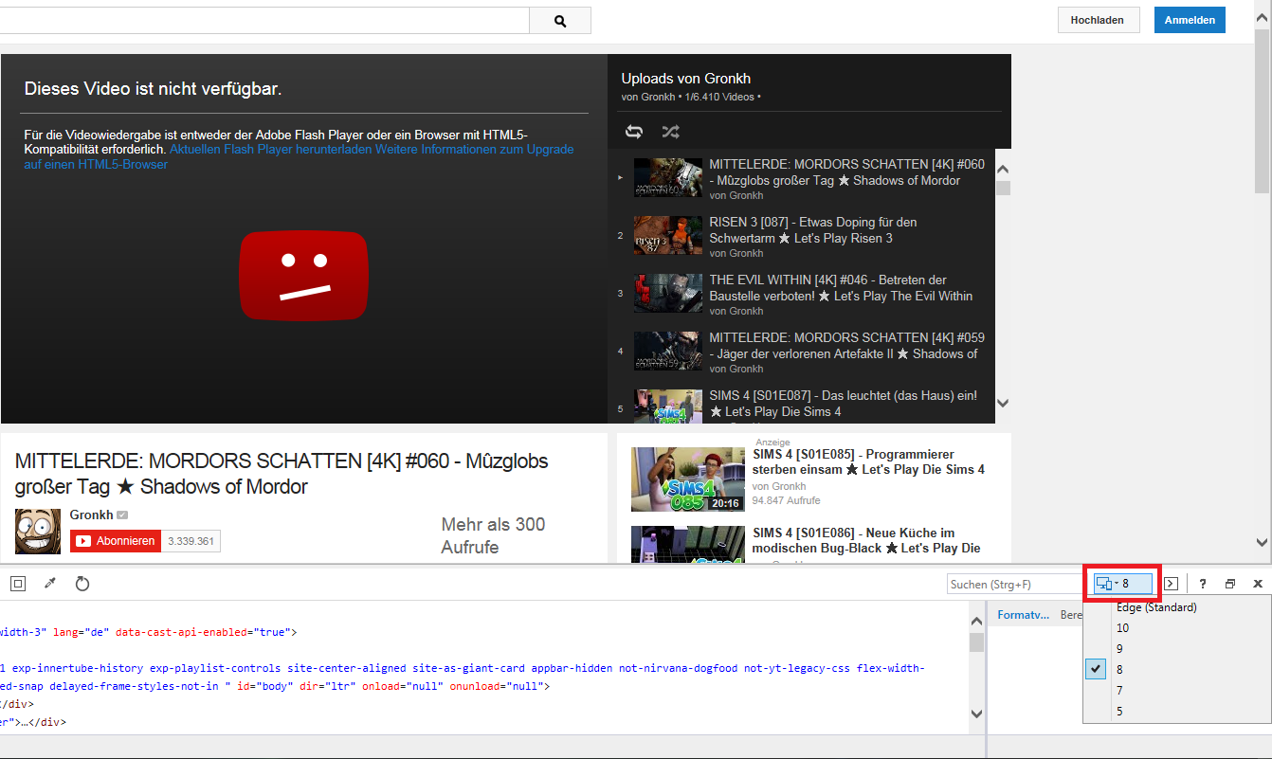Click the search magnifier button
This screenshot has width=1272, height=759.
(559, 21)
